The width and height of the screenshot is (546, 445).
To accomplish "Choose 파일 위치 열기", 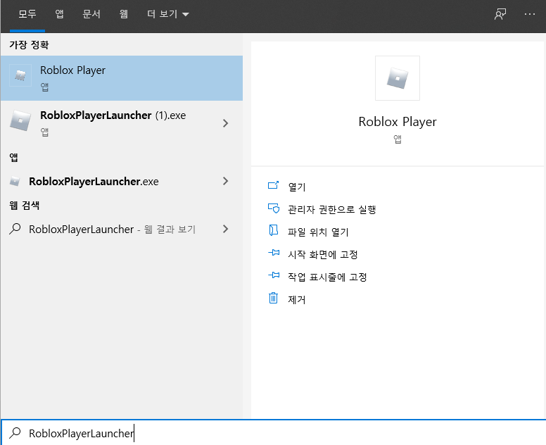I will 318,232.
